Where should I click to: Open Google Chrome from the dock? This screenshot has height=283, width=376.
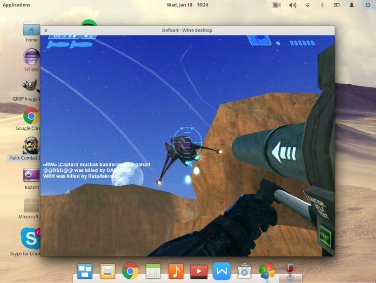click(x=130, y=271)
